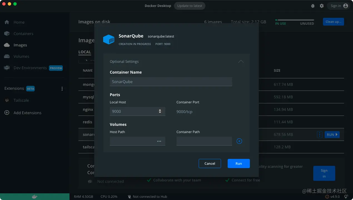Click version v4.9.0 info icon
The image size is (353, 200).
pos(327,197)
